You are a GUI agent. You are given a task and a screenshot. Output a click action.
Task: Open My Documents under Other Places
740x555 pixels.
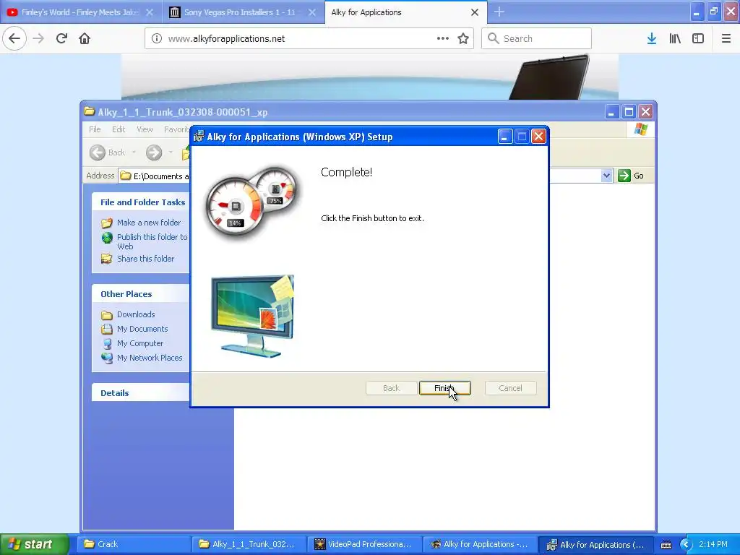pos(142,329)
